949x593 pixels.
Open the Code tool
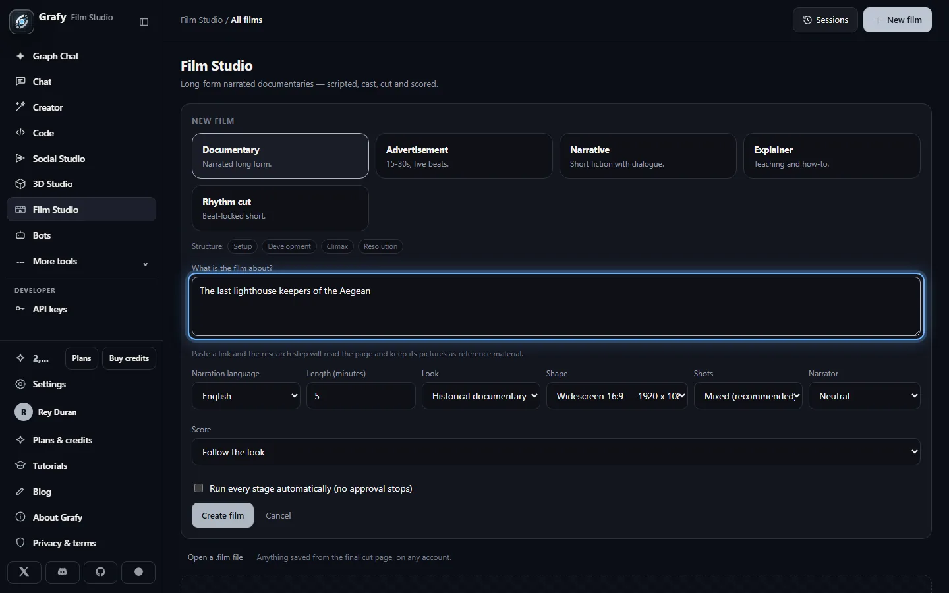pos(81,133)
